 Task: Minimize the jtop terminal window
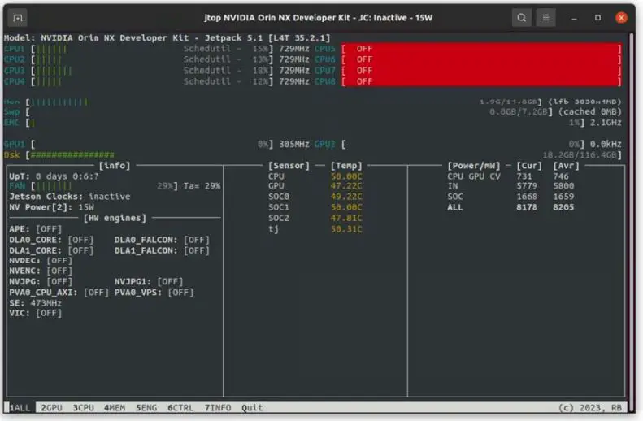coord(576,17)
